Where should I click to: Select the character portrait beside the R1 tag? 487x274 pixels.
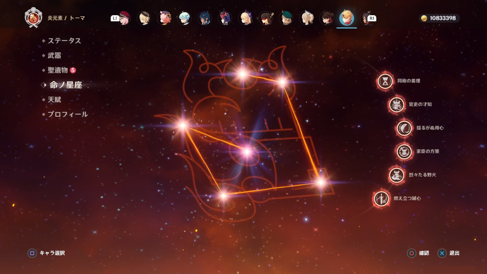365,18
